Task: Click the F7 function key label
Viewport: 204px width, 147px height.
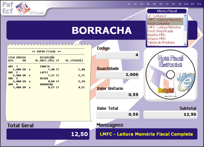Action: point(167,4)
